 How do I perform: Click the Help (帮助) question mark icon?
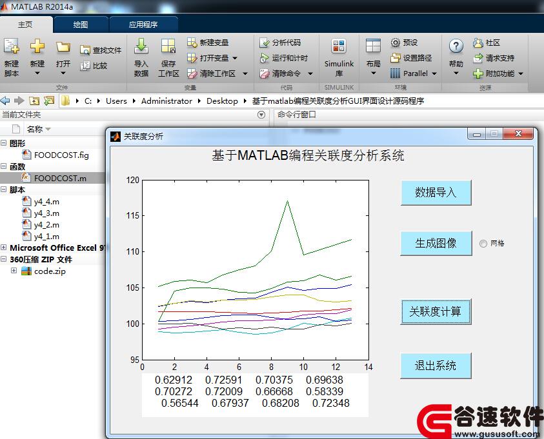(456, 46)
